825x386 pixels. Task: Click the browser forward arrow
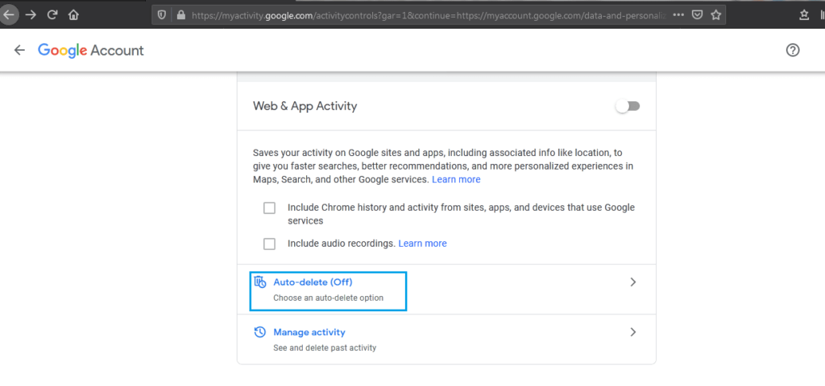[31, 14]
